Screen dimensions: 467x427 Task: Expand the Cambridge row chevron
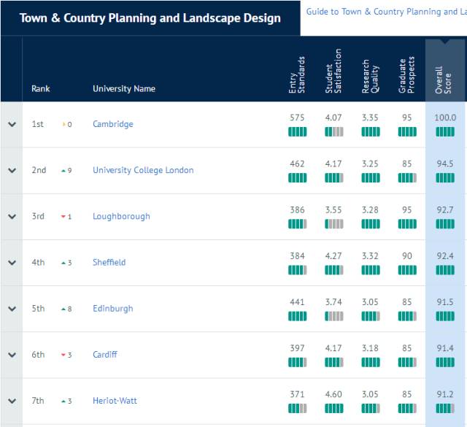pos(12,124)
